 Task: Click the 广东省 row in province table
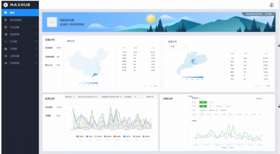(139, 52)
